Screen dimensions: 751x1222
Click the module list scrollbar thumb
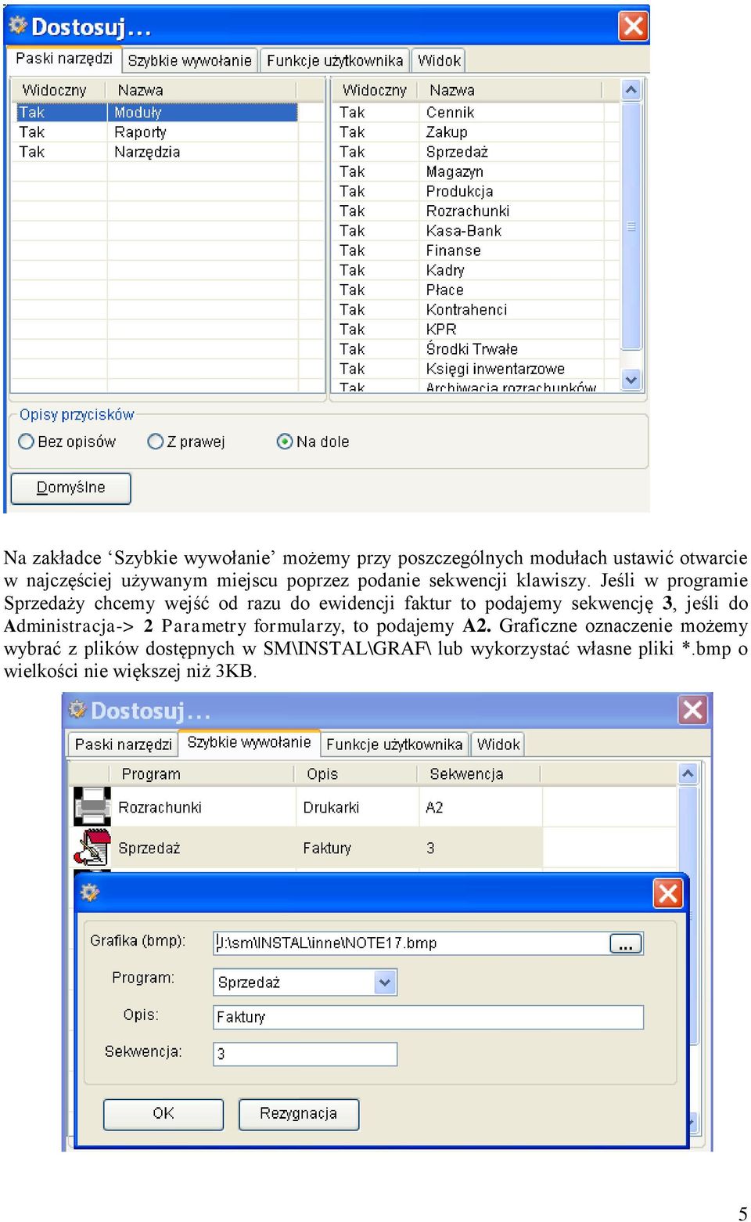[x=631, y=225]
